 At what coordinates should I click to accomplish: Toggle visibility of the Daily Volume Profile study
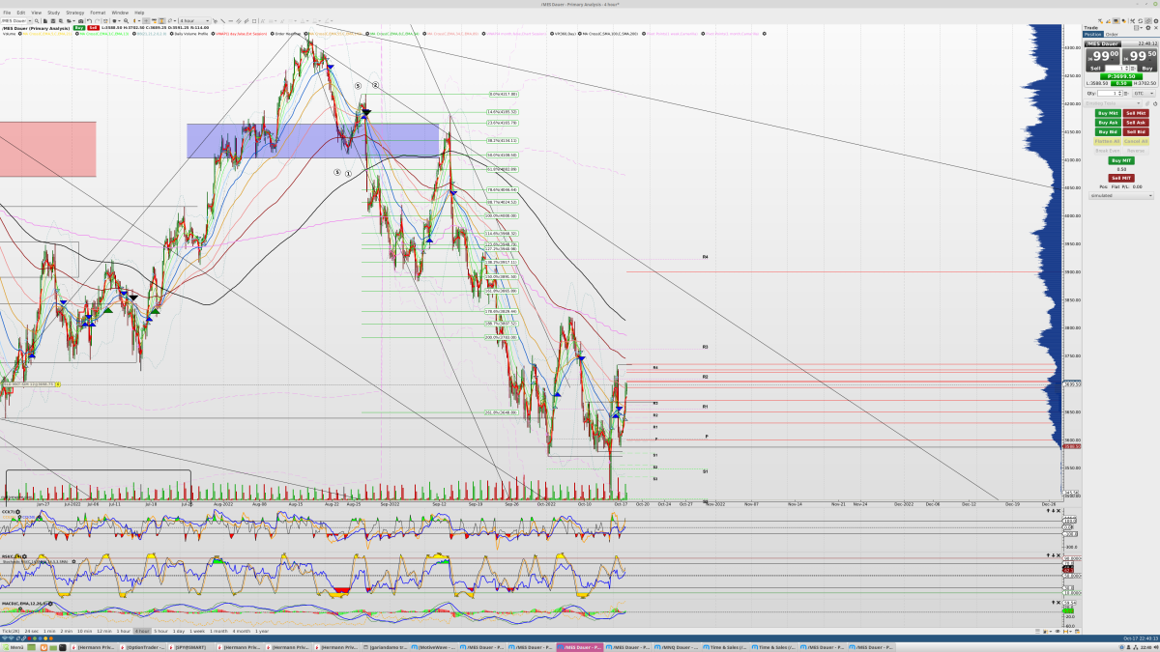click(x=172, y=34)
